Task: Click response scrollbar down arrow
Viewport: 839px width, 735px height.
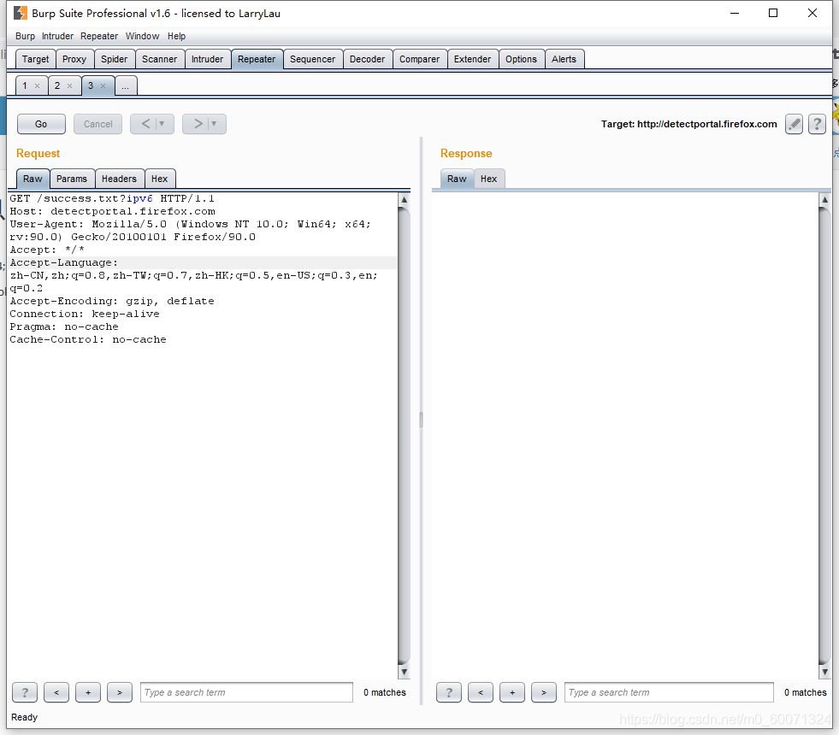Action: (x=825, y=672)
